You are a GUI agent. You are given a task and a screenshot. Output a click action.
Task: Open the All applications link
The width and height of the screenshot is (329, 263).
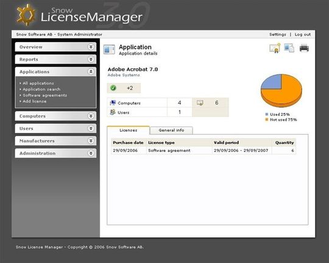tap(38, 83)
